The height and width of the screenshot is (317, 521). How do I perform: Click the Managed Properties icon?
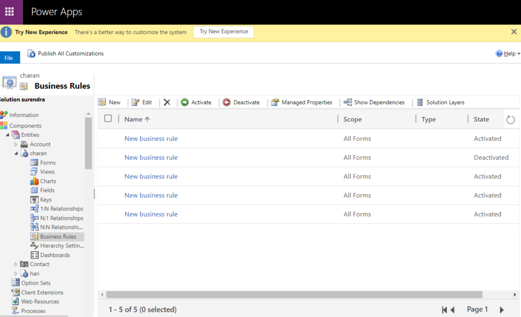pyautogui.click(x=275, y=102)
